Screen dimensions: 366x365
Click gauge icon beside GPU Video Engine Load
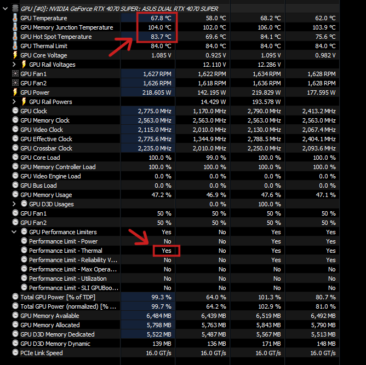click(15, 176)
